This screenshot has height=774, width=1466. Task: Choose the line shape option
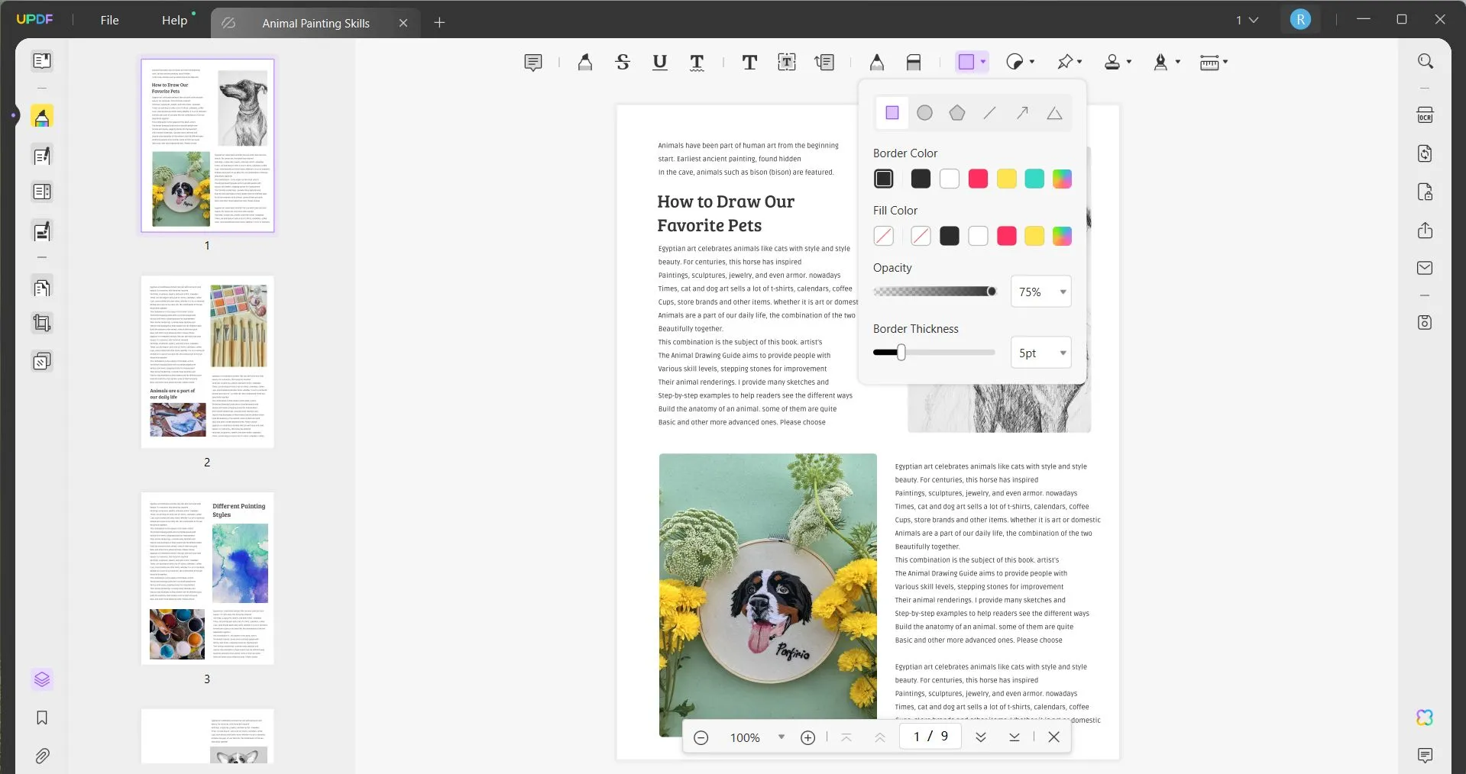pos(989,113)
